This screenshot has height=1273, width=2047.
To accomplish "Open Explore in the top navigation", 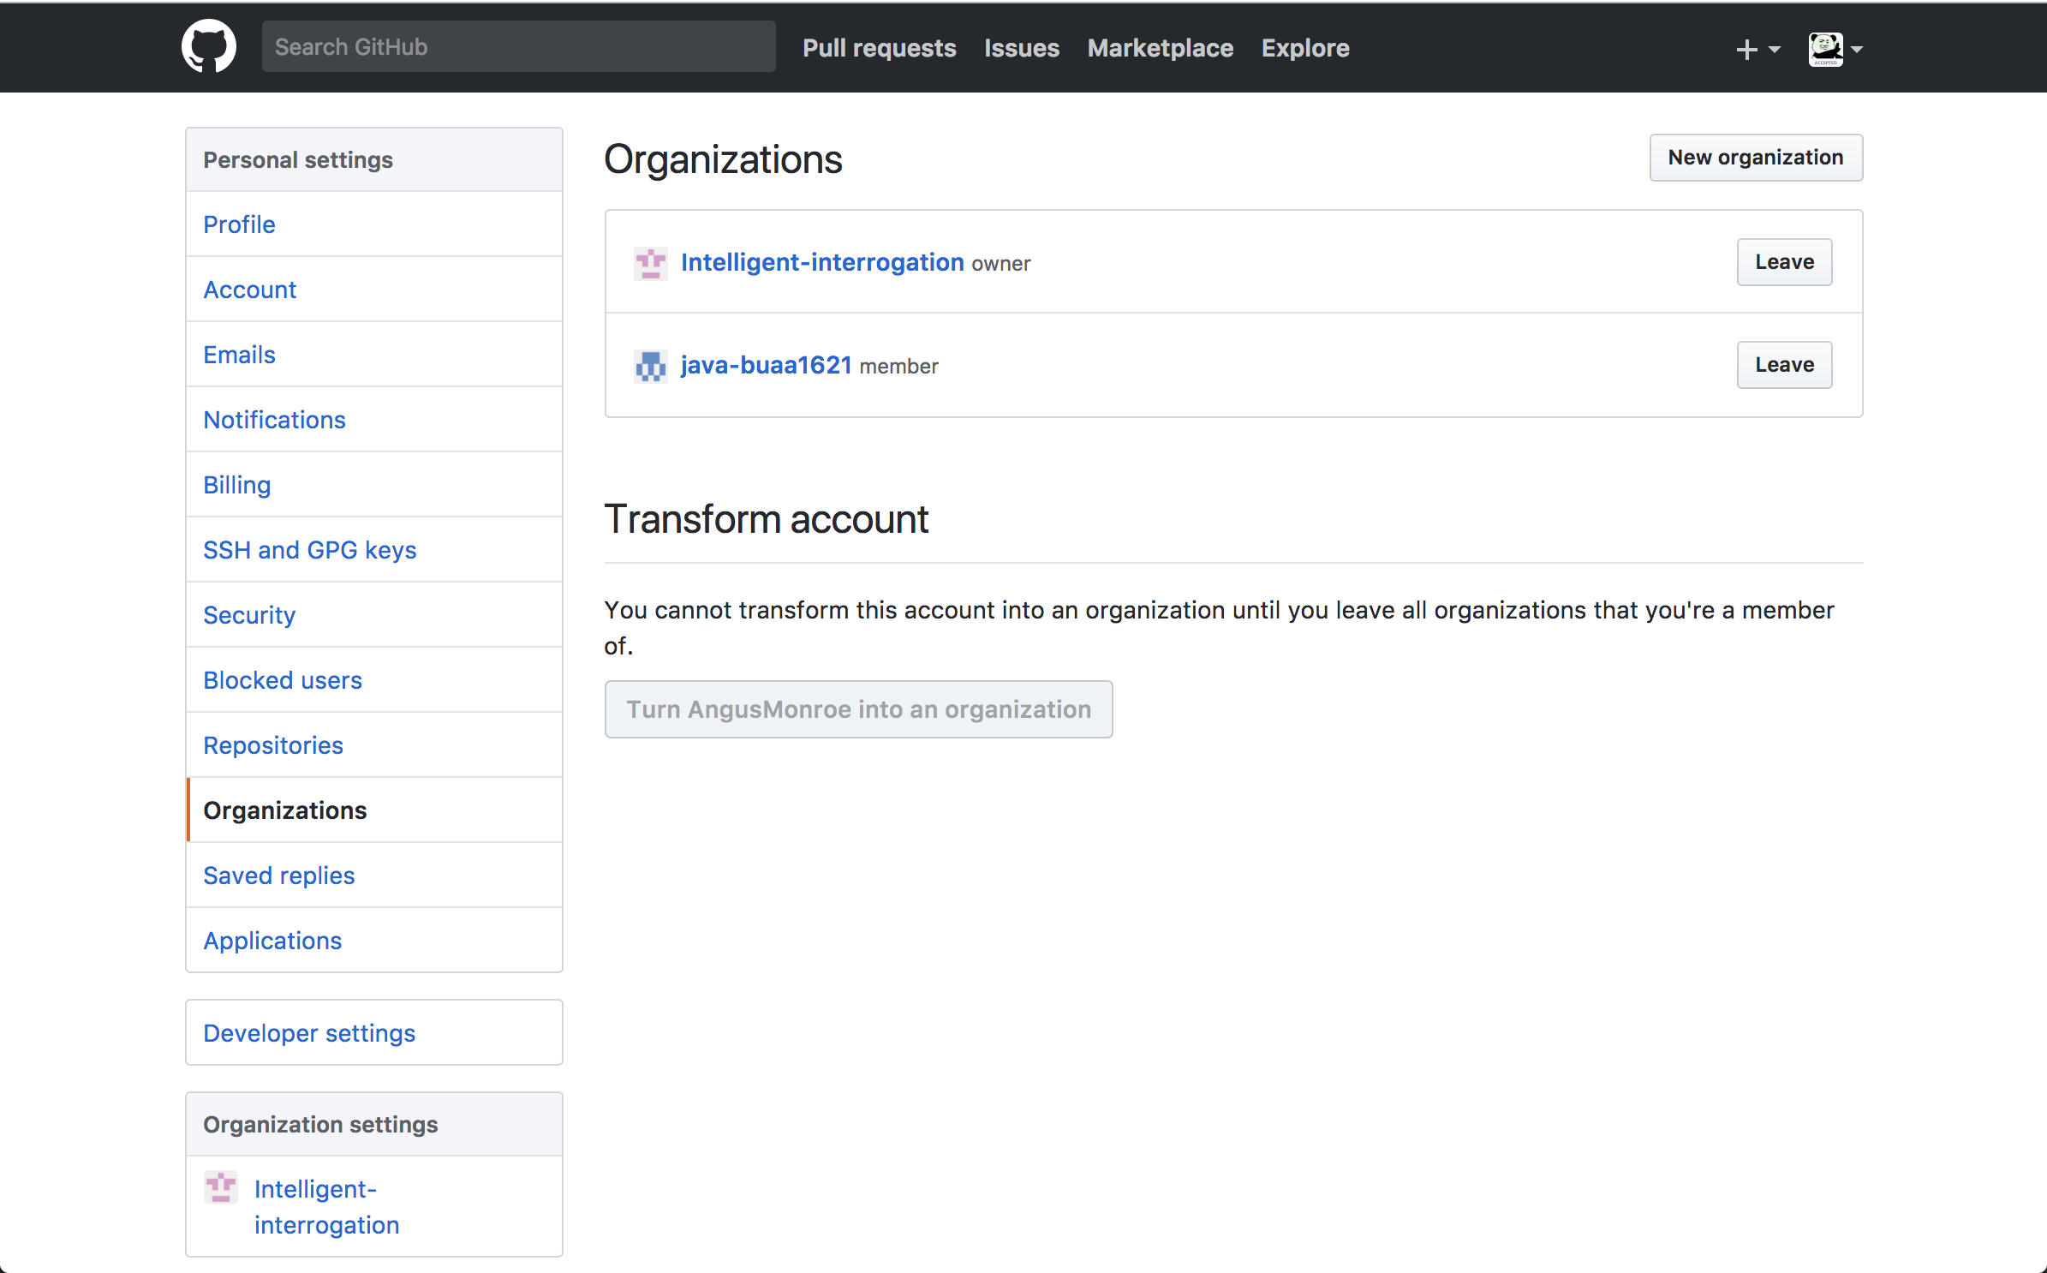I will pos(1304,48).
